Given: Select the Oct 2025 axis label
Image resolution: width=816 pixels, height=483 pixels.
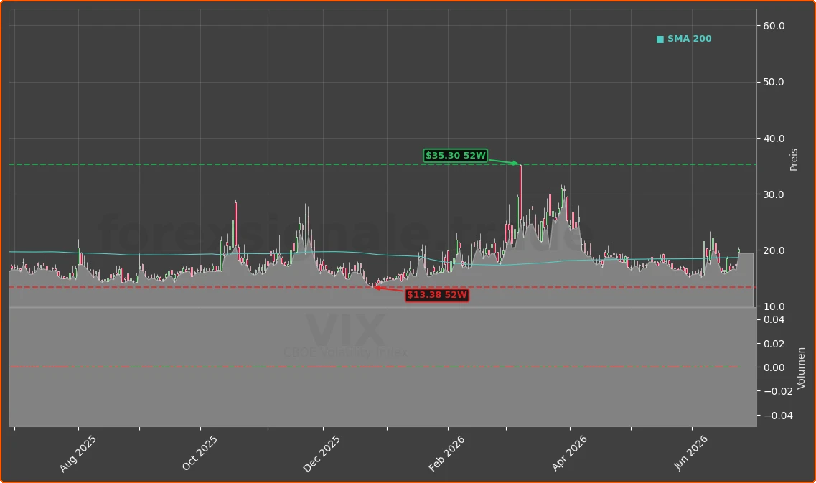Looking at the screenshot, I should pyautogui.click(x=200, y=454).
